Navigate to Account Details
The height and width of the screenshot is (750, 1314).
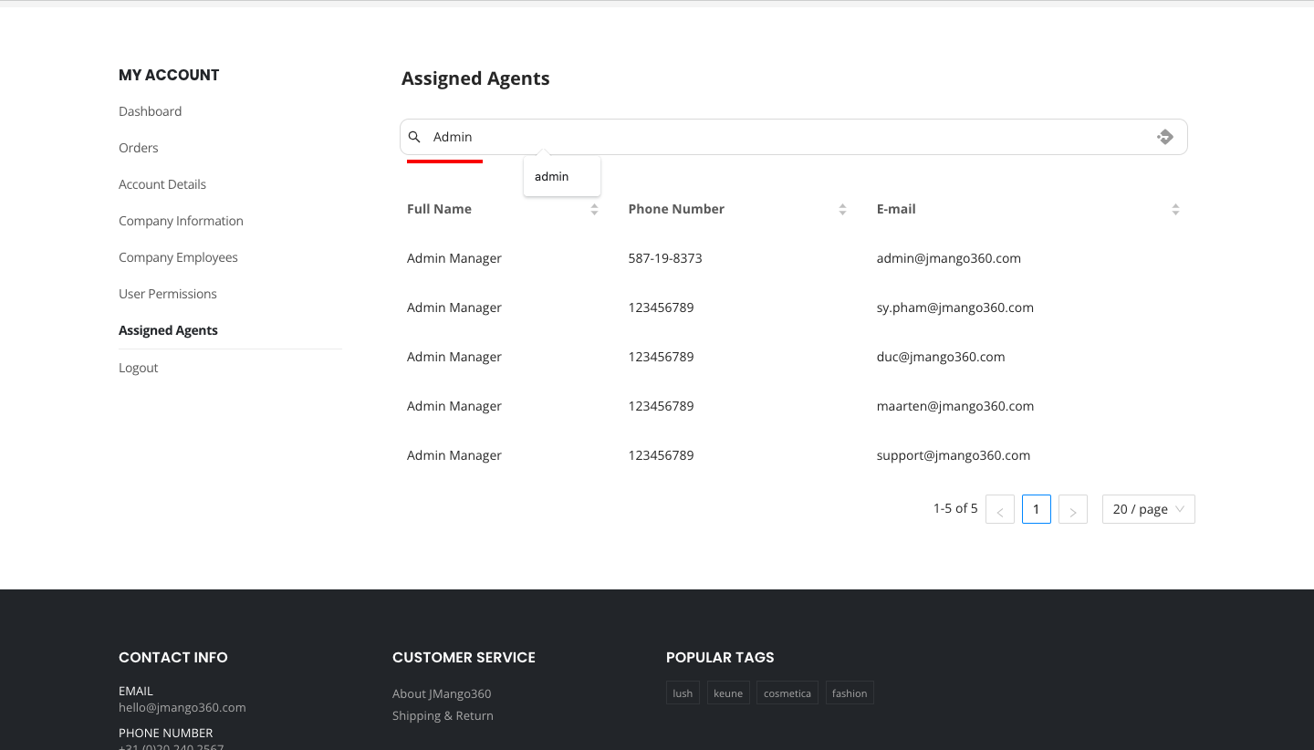[162, 184]
